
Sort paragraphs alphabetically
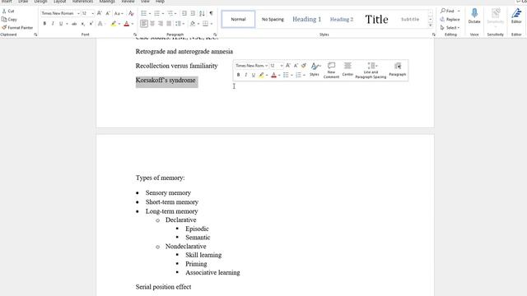tap(202, 13)
